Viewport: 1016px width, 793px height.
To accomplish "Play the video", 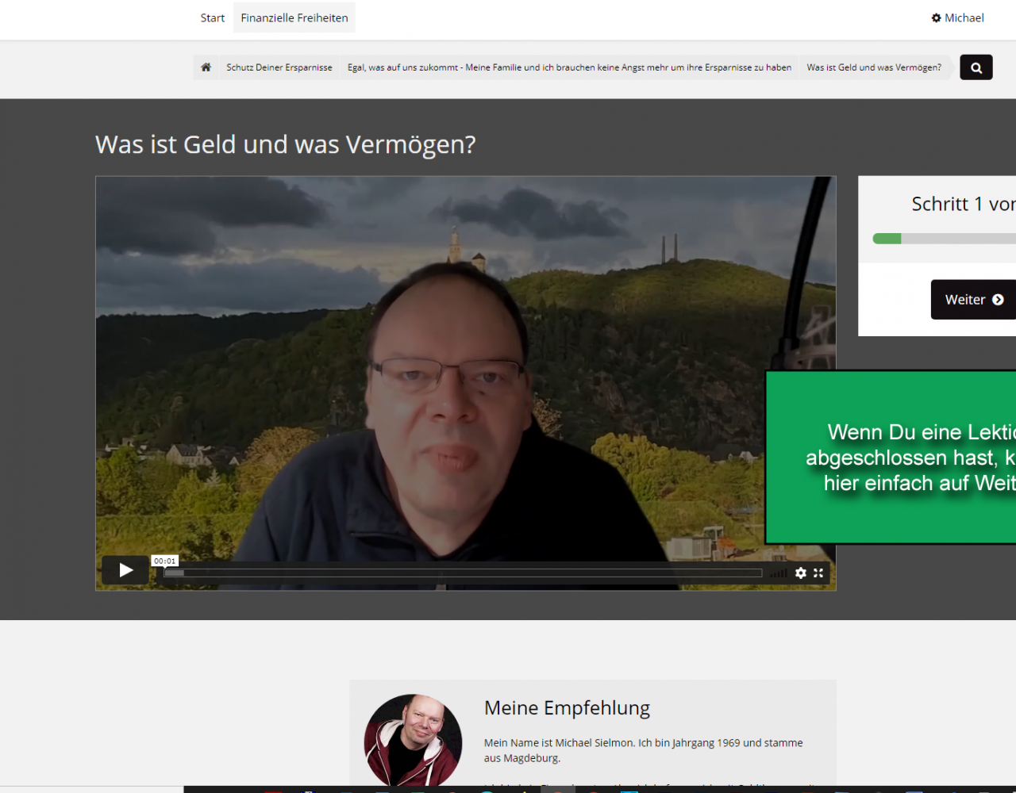I will coord(125,570).
